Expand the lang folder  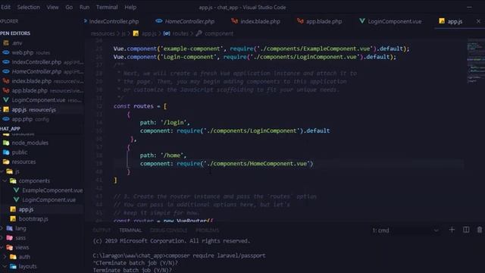2,228
